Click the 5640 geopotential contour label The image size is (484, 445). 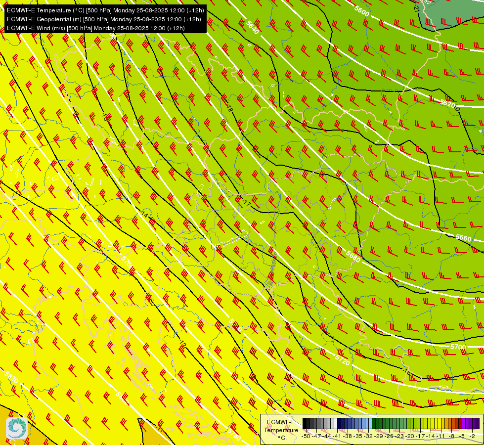click(252, 28)
